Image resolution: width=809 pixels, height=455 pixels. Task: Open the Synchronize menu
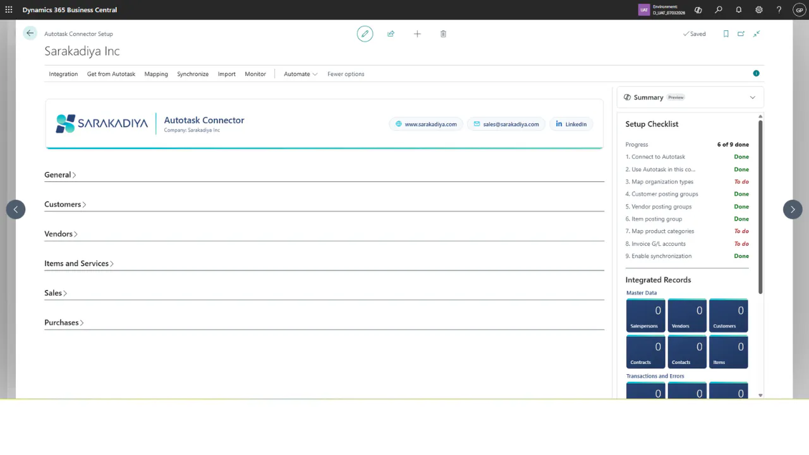[x=193, y=74]
